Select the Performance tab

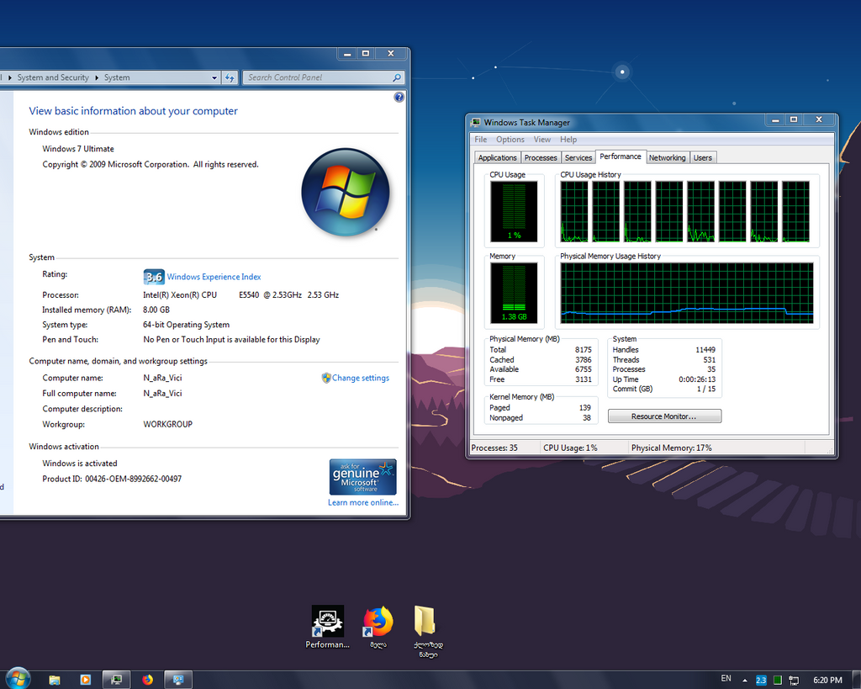(621, 156)
